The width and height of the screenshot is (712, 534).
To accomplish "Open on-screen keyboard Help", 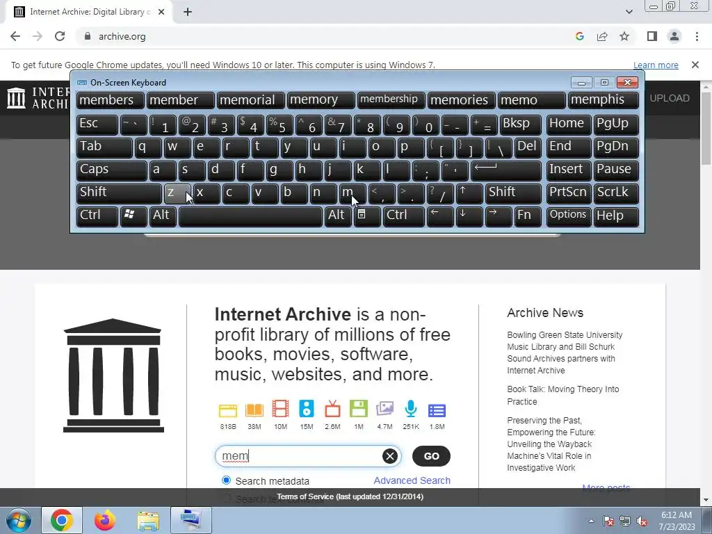I will [616, 217].
